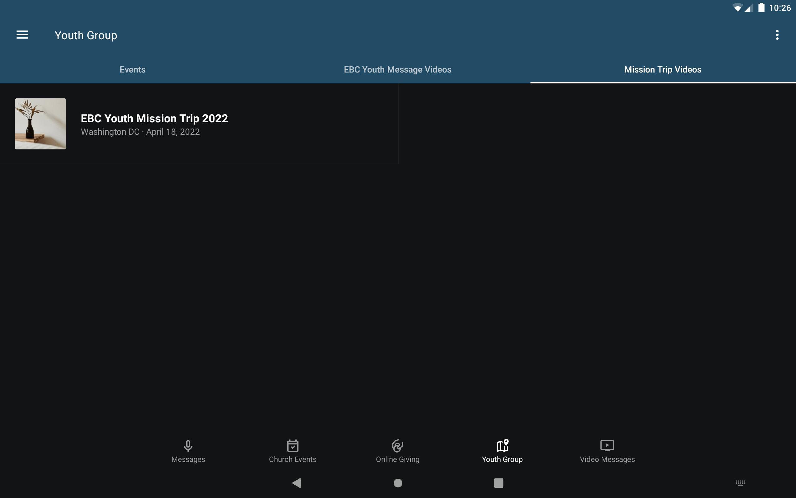The height and width of the screenshot is (498, 796).
Task: Switch to EBC Youth Message Videos tab
Action: click(398, 69)
